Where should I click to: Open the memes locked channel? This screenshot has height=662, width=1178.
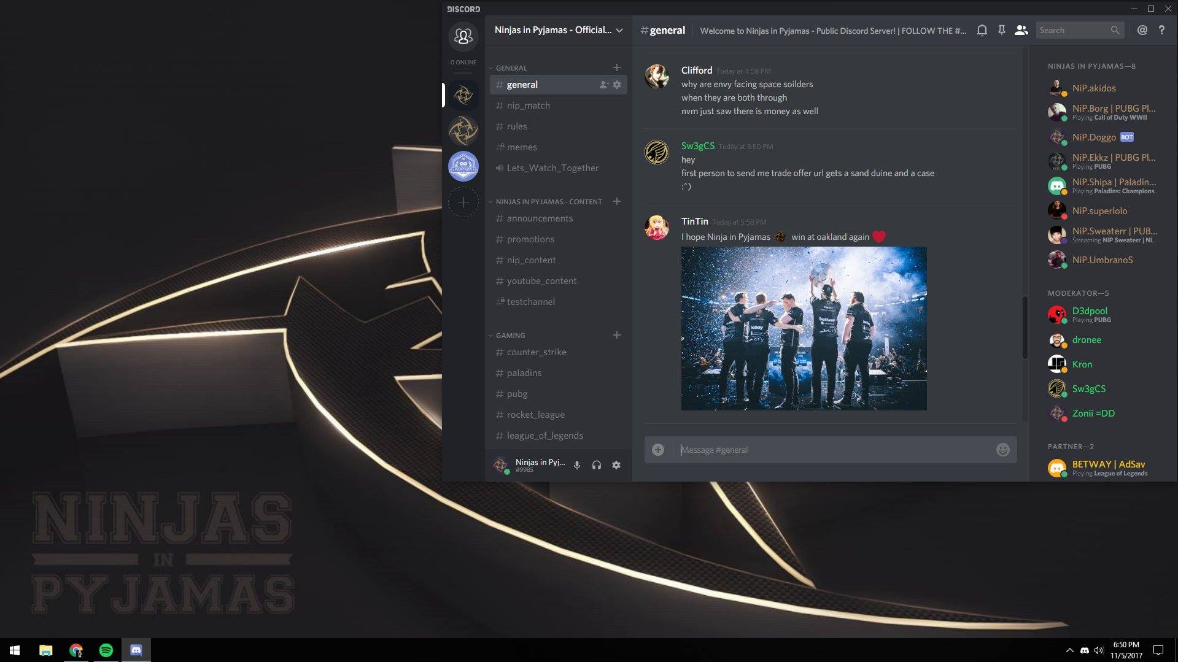coord(558,147)
